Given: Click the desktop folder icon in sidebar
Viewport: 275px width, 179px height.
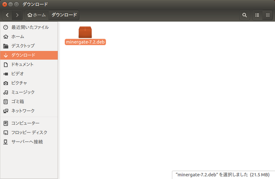Looking at the screenshot, I should 6,46.
